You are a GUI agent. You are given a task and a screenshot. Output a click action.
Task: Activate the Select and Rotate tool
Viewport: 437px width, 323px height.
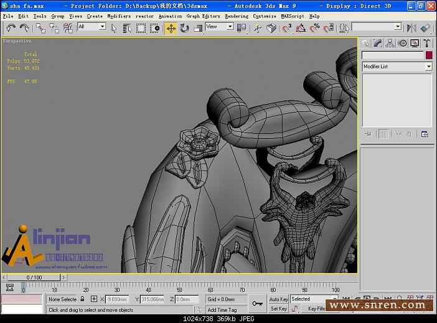point(185,28)
